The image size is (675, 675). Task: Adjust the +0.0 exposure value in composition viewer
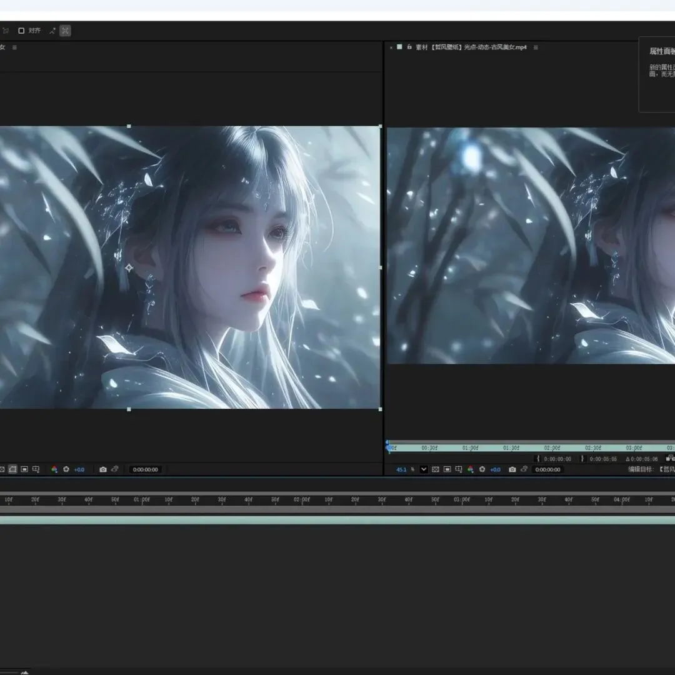(79, 469)
